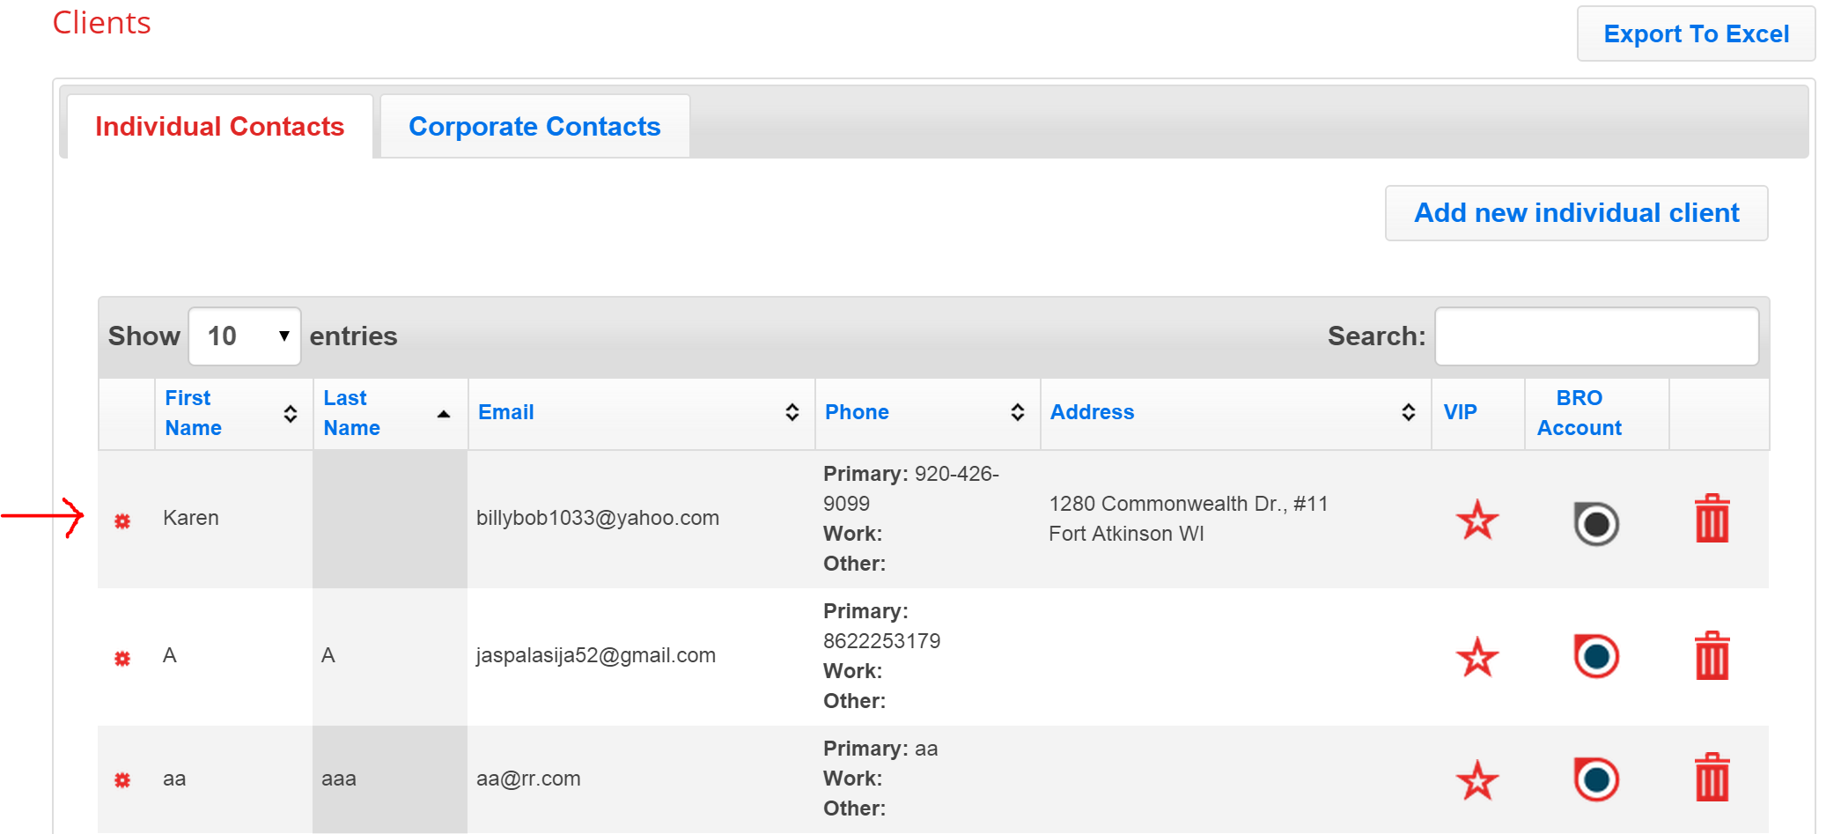Open the Show entries count dropdown

click(x=245, y=336)
